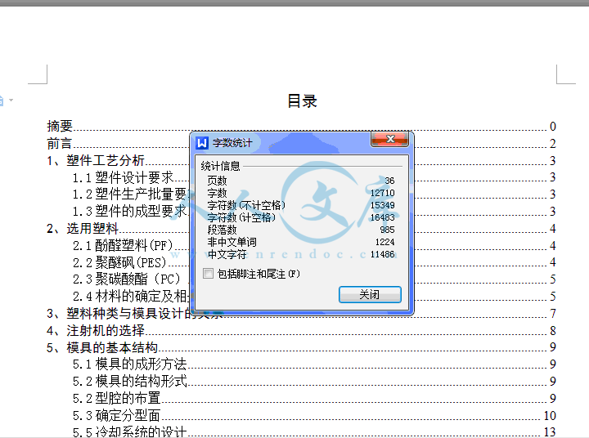Click the WPS W icon in dialog title
589x438 pixels.
202,143
